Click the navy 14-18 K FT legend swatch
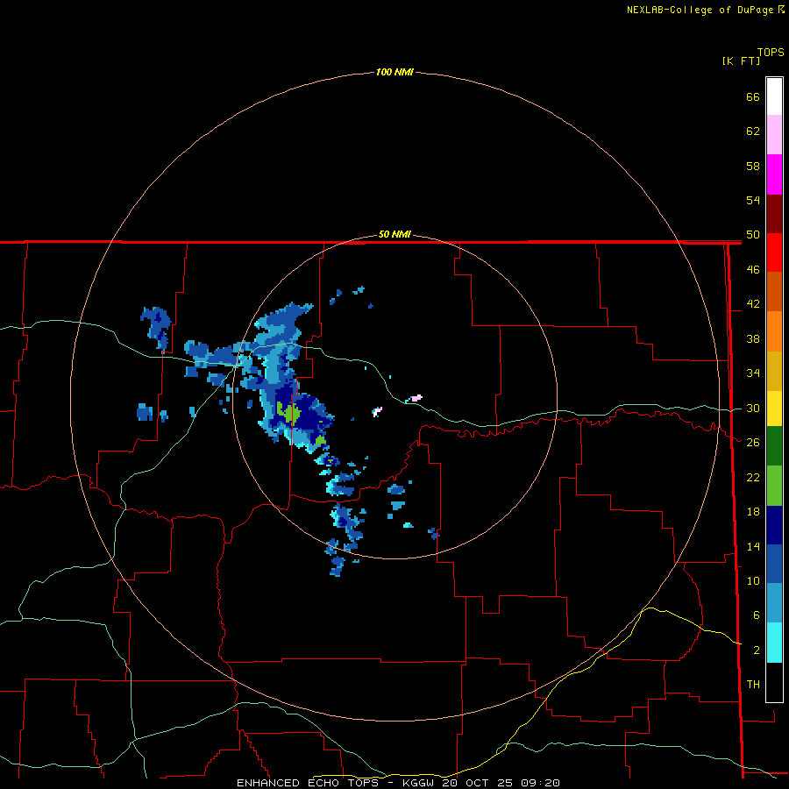Screen dimensions: 789x789 (x=774, y=525)
